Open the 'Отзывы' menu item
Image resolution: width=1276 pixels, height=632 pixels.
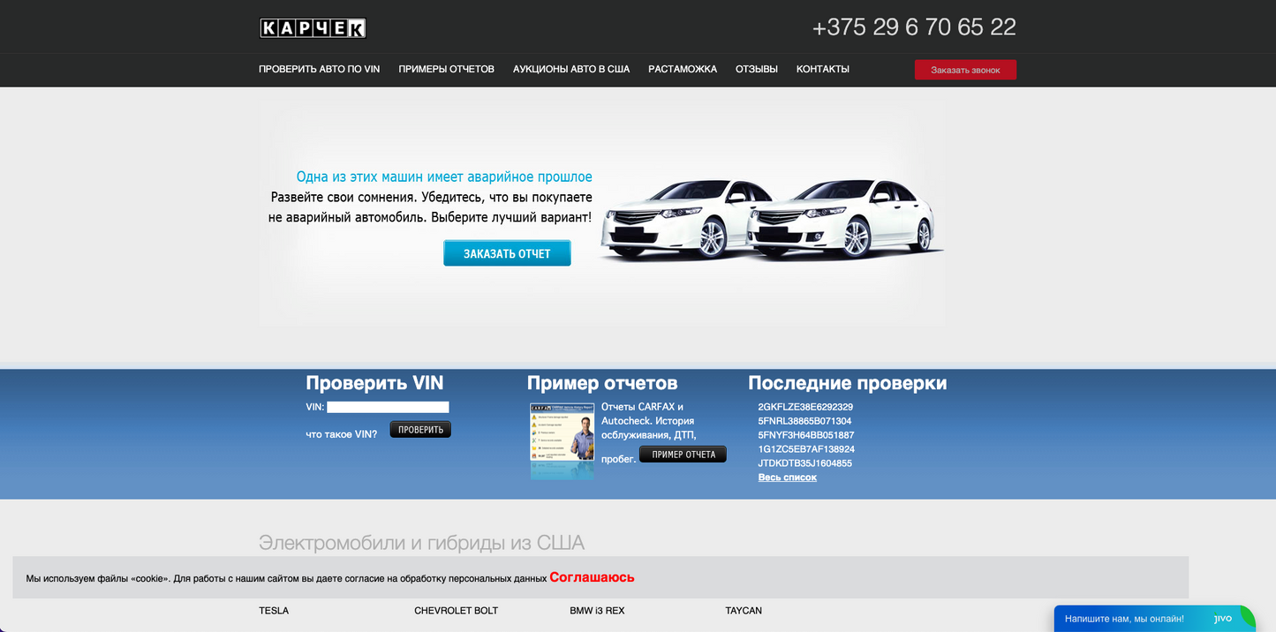click(756, 69)
